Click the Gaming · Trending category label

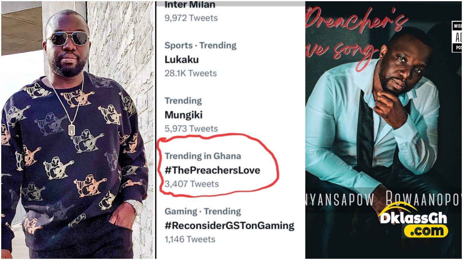[x=203, y=212]
